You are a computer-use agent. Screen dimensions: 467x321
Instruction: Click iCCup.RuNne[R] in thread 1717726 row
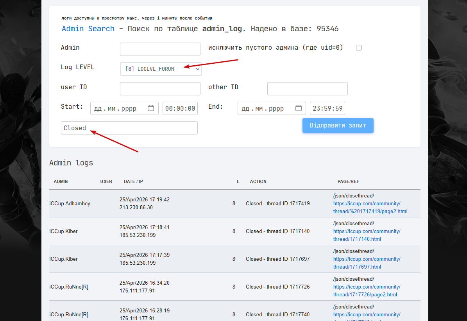point(69,287)
